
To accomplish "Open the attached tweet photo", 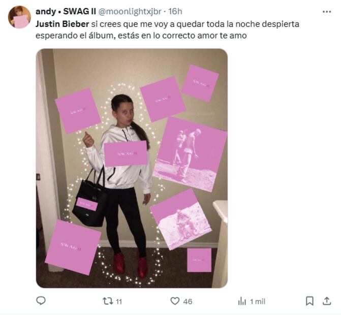I will pos(132,168).
